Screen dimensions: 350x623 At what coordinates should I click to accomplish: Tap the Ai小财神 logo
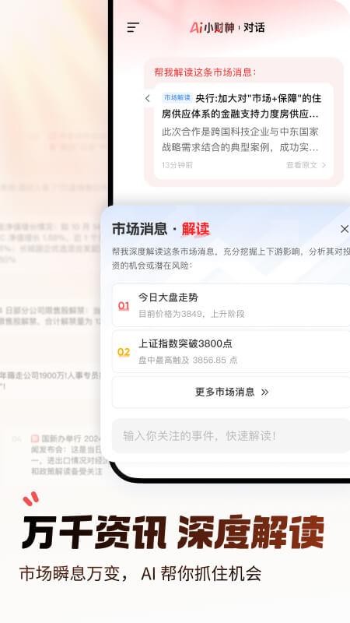212,27
